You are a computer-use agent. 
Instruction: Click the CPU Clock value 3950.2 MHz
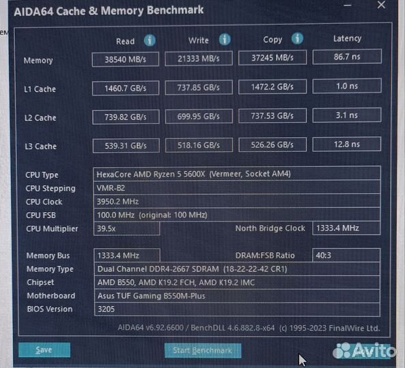pos(236,201)
